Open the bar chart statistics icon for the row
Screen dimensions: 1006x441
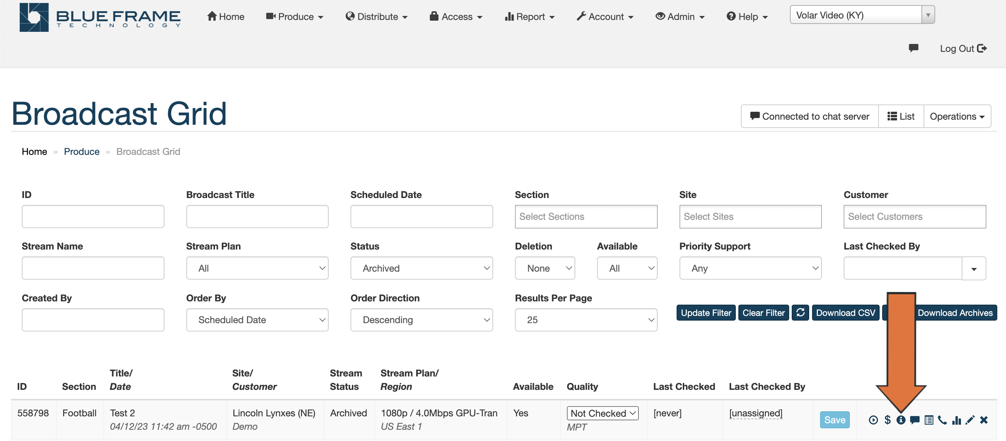tap(957, 421)
